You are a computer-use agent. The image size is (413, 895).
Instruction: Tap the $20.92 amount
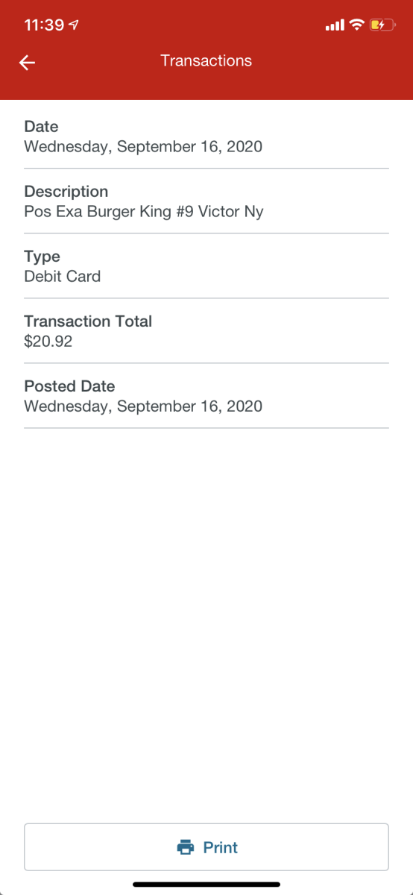[48, 342]
